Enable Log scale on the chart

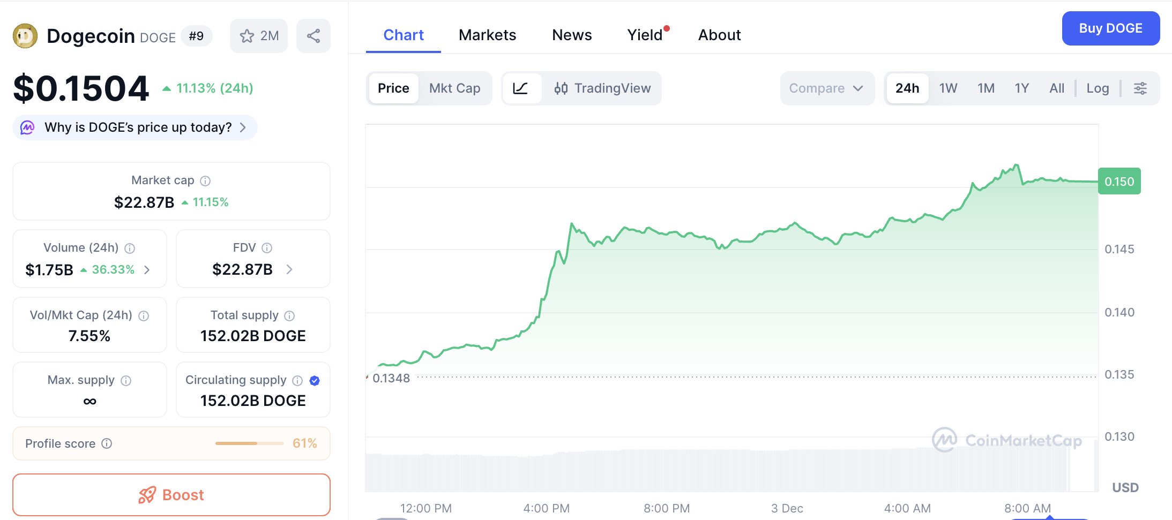click(1098, 88)
